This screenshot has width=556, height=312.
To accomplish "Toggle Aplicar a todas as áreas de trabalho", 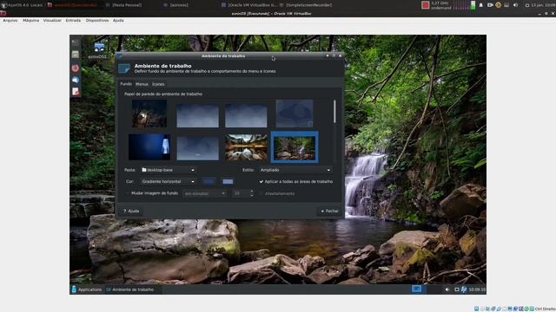I will (x=296, y=181).
